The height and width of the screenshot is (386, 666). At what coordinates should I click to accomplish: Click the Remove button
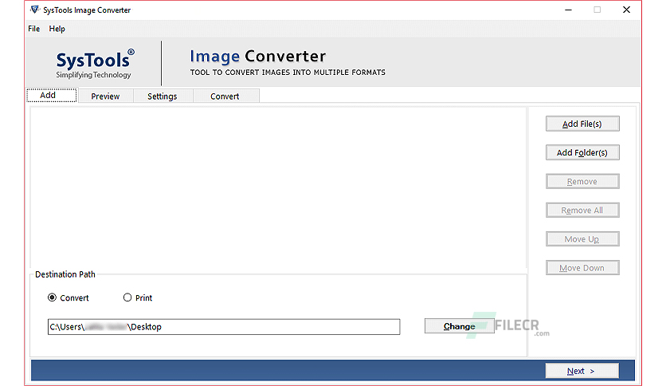[582, 182]
